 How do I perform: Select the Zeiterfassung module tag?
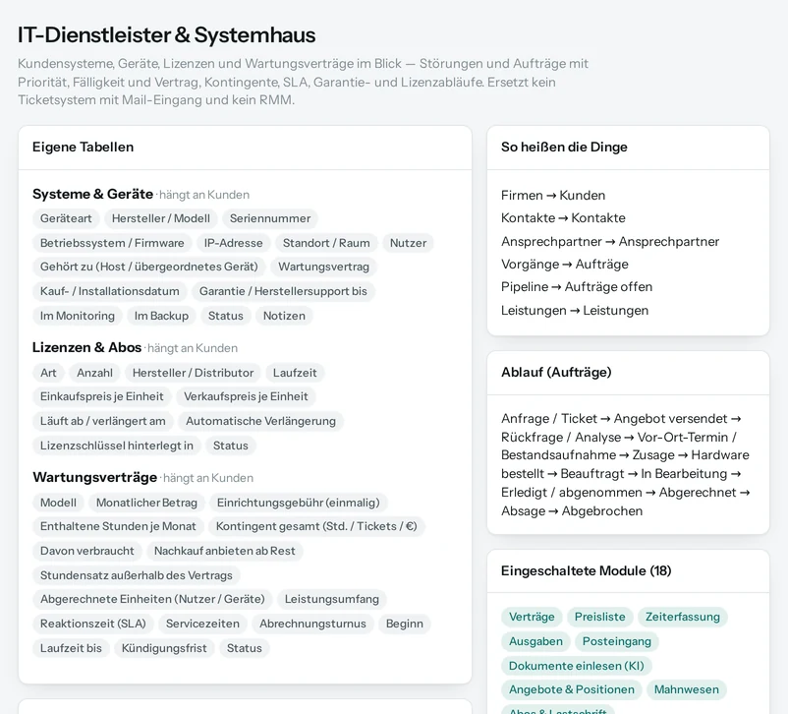pos(683,617)
